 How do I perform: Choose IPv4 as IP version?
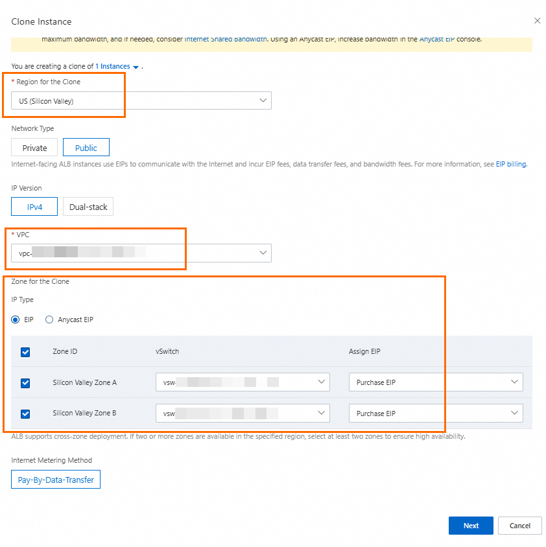34,207
